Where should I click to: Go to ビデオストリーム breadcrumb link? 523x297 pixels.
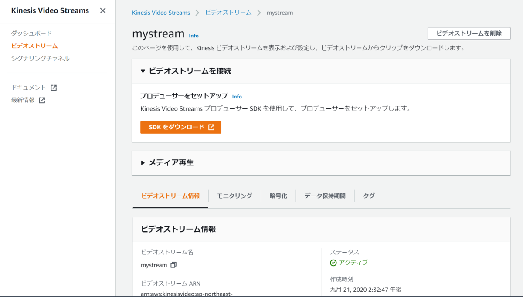228,13
